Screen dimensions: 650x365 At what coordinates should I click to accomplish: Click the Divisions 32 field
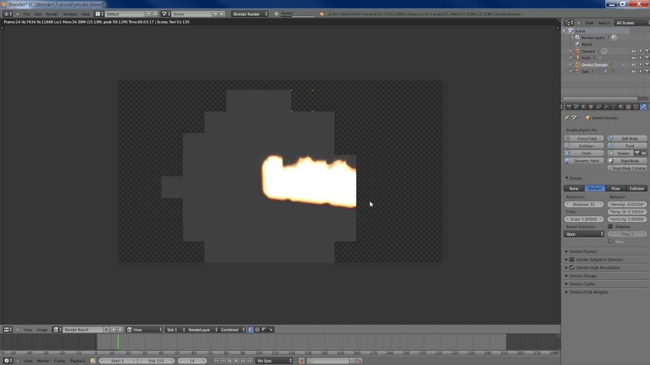pyautogui.click(x=584, y=204)
